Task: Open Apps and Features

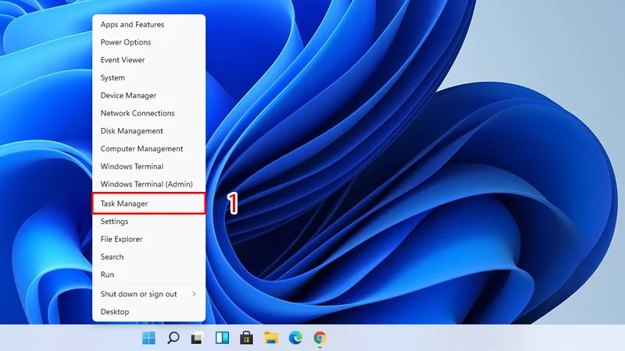Action: click(x=148, y=25)
